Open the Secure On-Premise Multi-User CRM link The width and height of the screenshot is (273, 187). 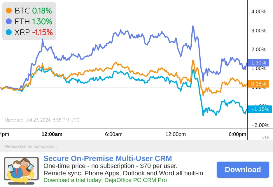coord(108,158)
